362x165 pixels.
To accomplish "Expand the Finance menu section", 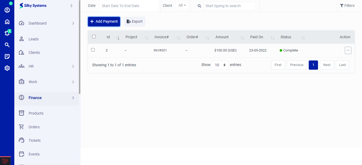I will pos(46,98).
